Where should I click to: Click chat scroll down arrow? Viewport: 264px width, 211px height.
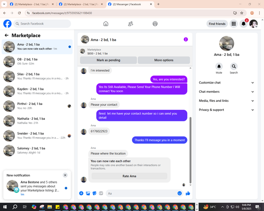click(190, 185)
